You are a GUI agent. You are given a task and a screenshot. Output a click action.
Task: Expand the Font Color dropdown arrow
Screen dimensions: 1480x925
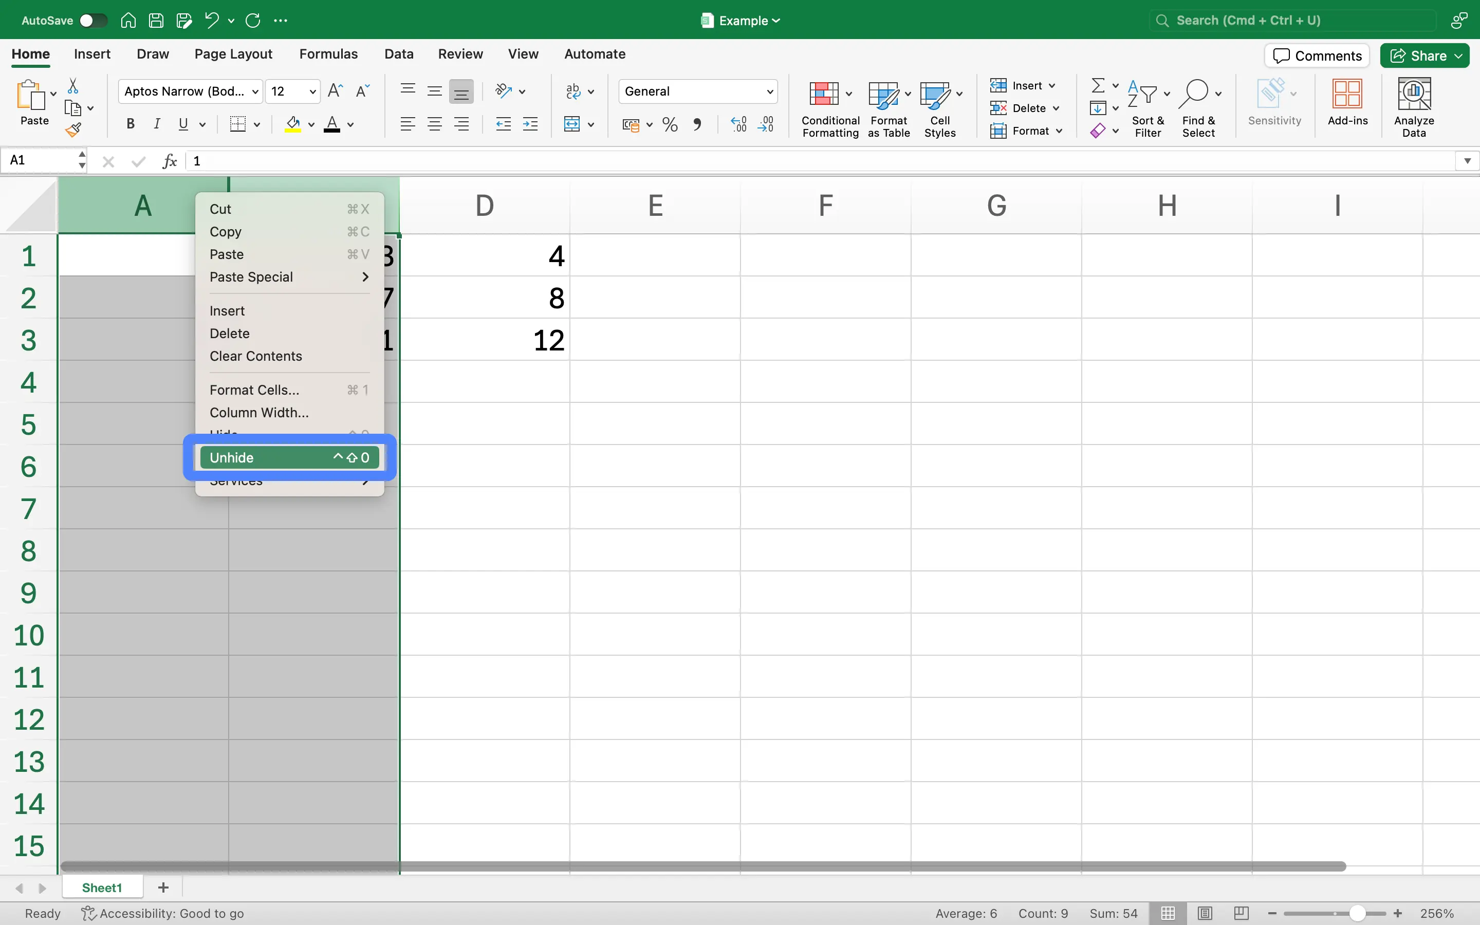point(350,125)
